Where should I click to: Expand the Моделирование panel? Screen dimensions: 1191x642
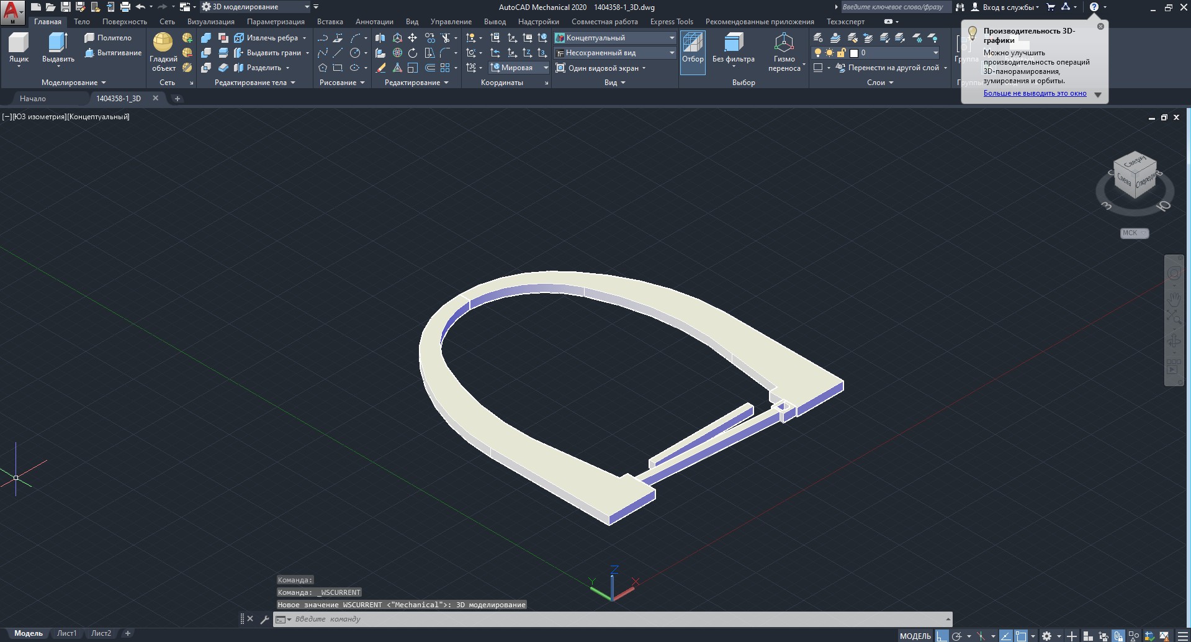[73, 83]
